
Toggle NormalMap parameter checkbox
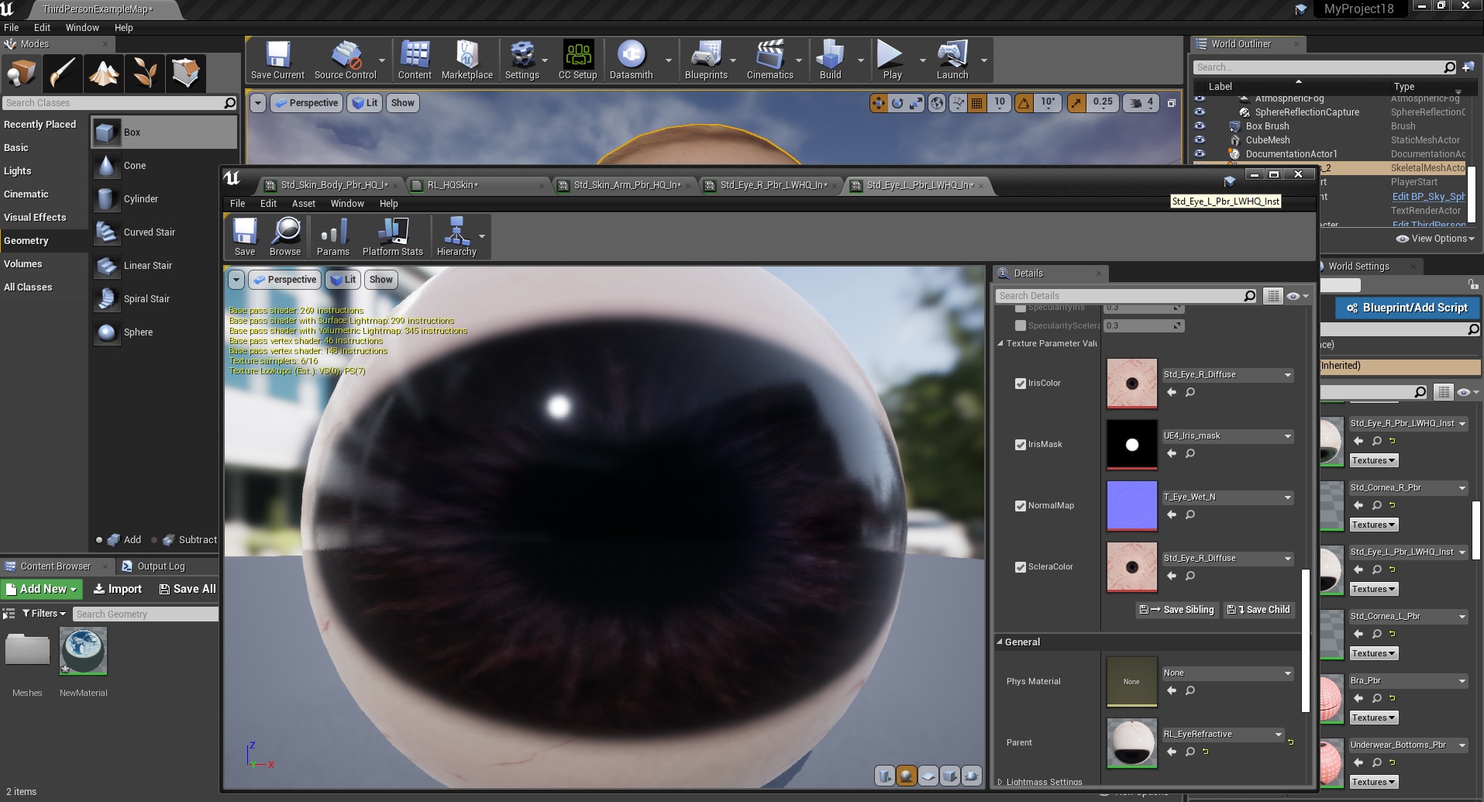point(1021,506)
